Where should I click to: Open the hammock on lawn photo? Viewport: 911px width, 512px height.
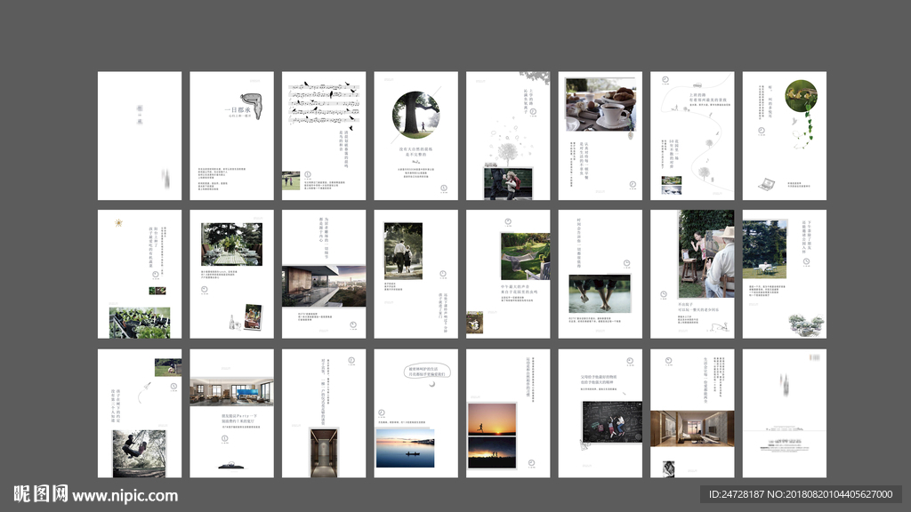(525, 257)
